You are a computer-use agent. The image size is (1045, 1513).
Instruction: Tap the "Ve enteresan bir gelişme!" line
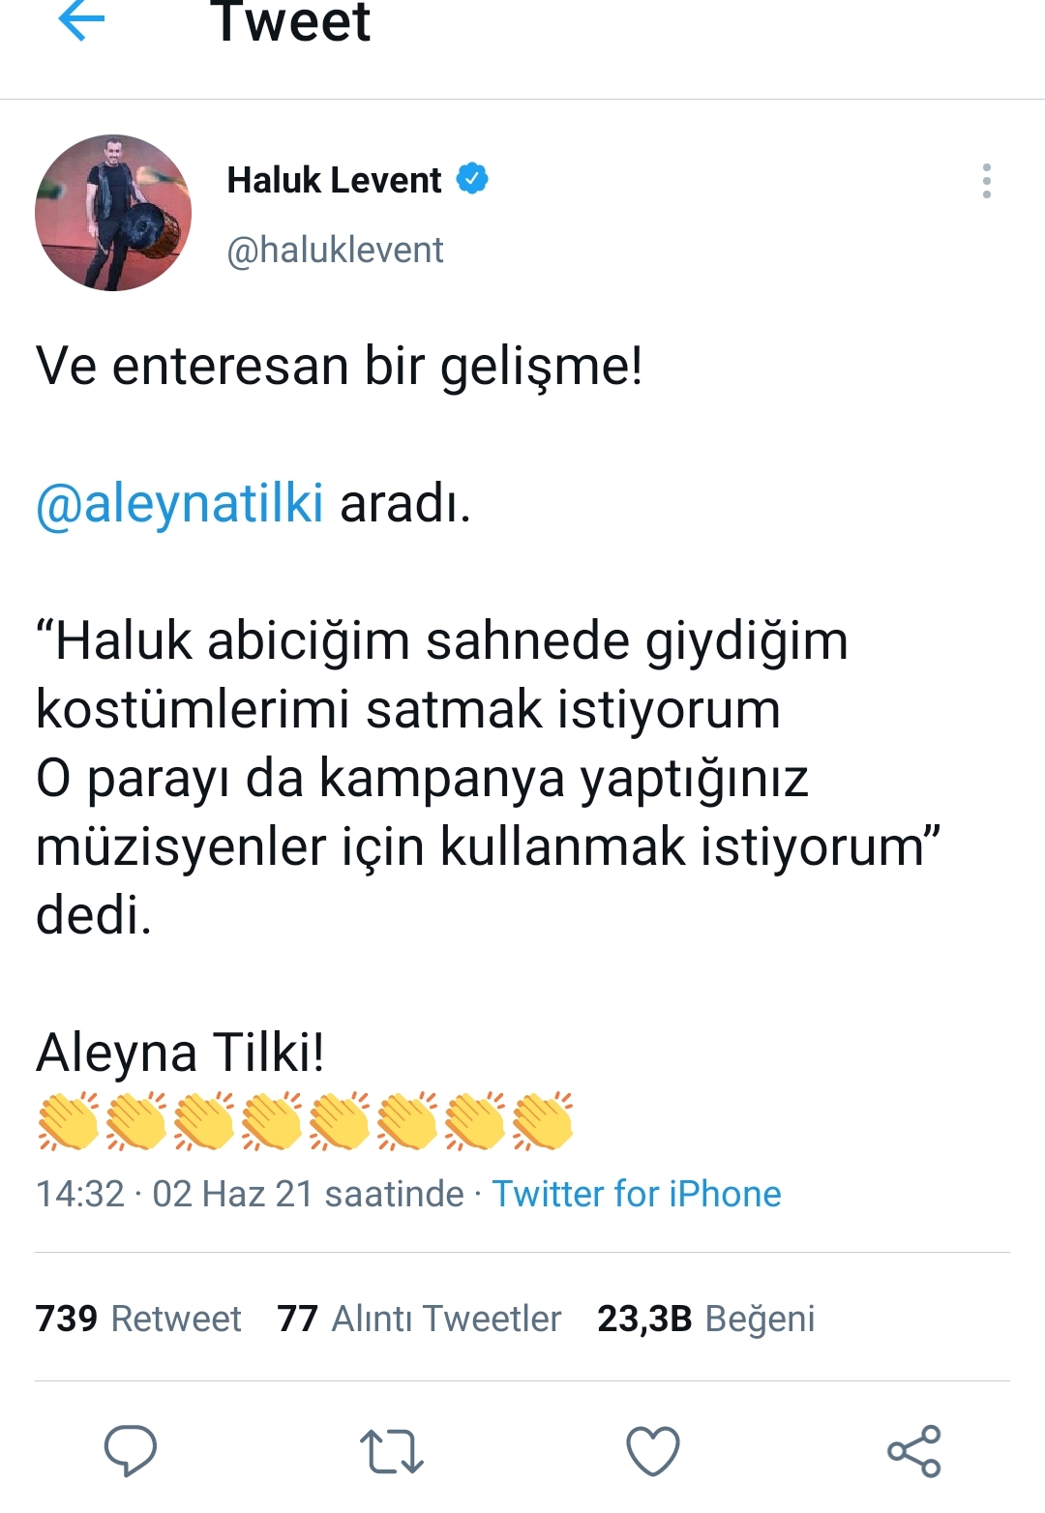(x=340, y=367)
